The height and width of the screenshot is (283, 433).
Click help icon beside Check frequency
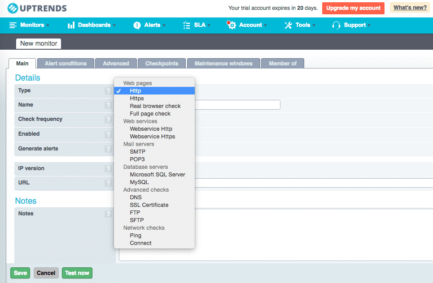108,119
